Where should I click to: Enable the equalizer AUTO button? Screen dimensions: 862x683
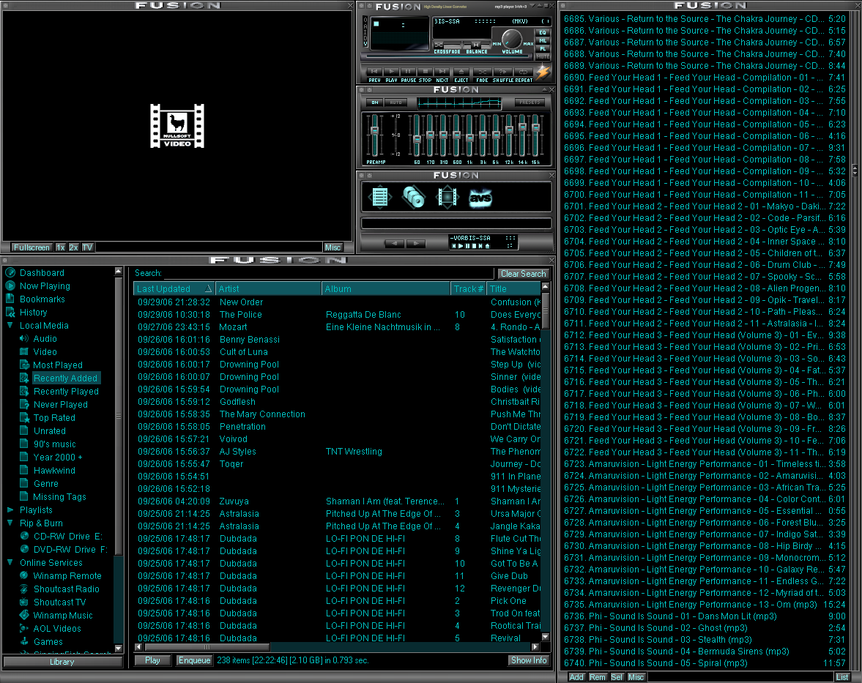pos(395,102)
